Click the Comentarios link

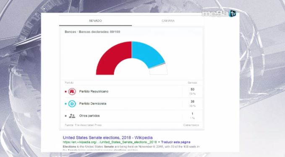[191, 125]
